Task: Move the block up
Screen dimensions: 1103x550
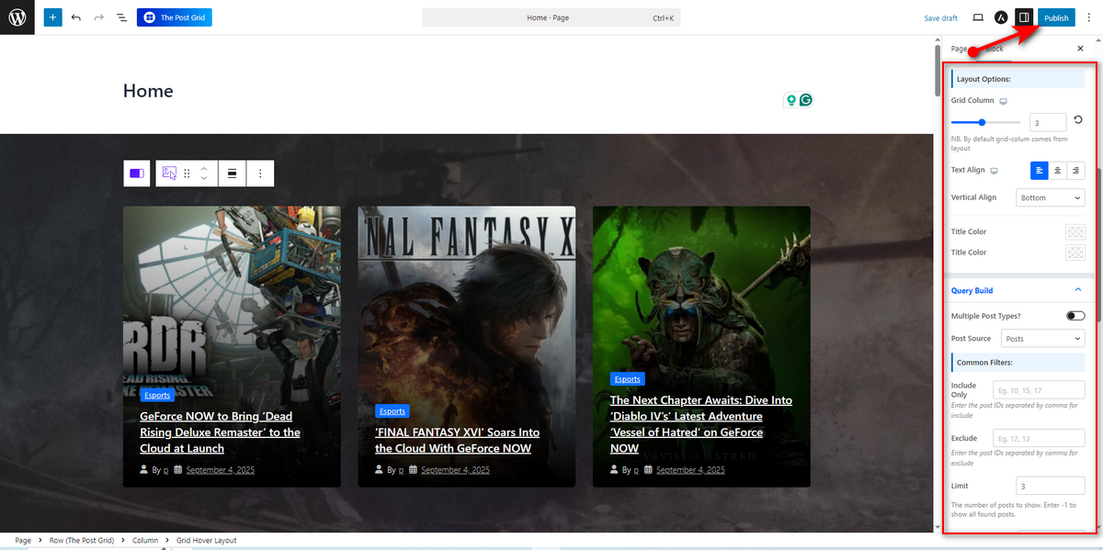Action: click(204, 167)
